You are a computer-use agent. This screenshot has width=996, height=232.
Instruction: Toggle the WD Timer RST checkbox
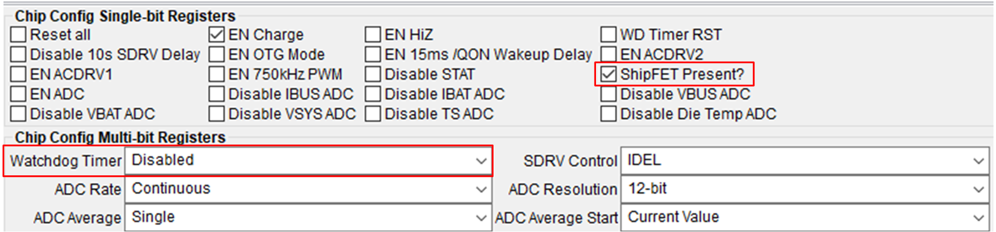click(608, 35)
